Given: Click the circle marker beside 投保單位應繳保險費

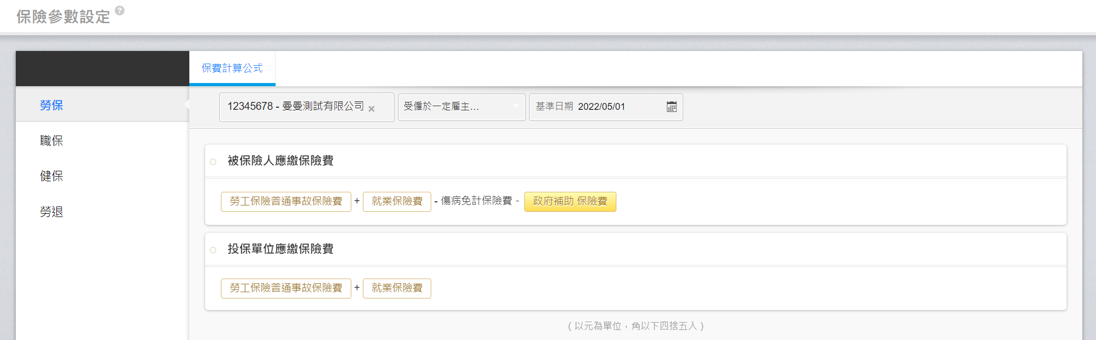Looking at the screenshot, I should click(x=213, y=250).
